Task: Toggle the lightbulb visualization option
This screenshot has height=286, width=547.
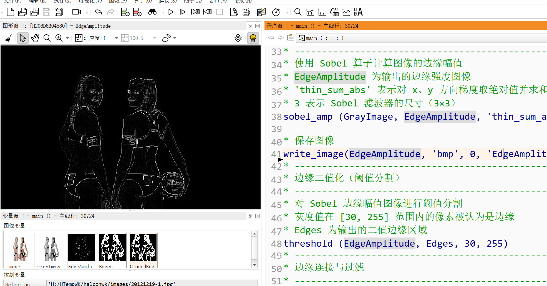Action: (253, 38)
